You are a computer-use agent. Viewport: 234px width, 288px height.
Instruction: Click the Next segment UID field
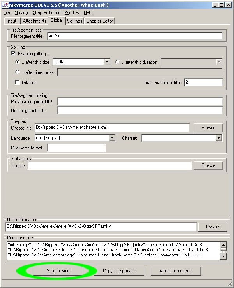140,111
